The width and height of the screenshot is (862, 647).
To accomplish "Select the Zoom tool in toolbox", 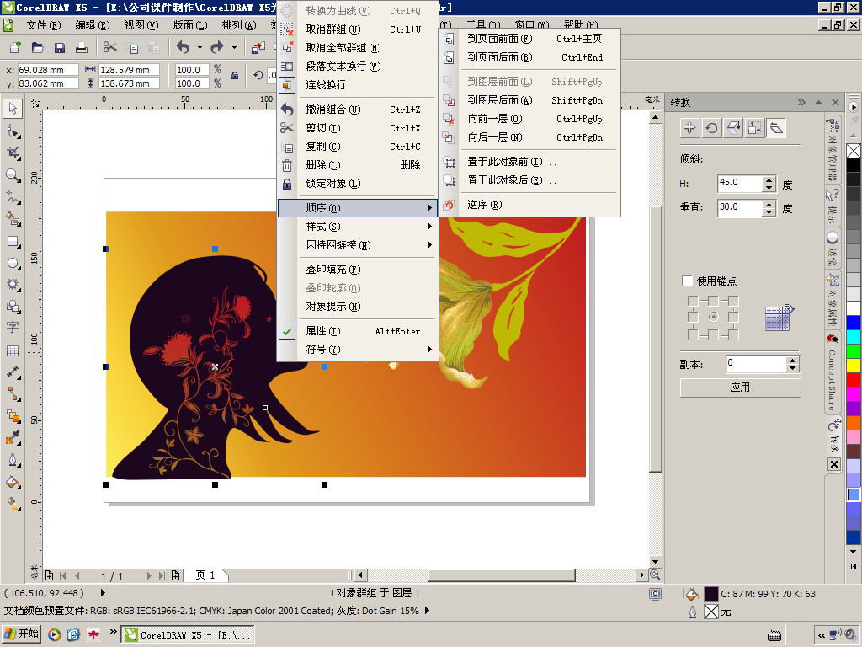I will click(x=13, y=175).
